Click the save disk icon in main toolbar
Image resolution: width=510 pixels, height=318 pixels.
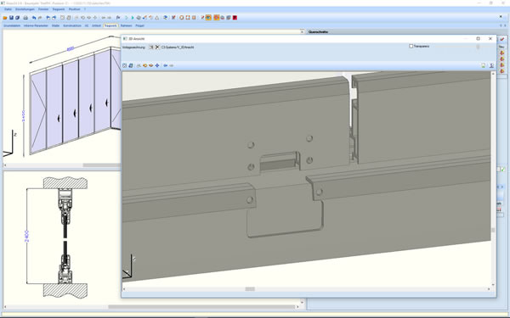coord(11,18)
